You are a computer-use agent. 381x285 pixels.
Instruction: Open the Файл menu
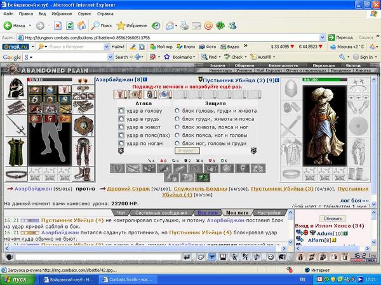(x=8, y=14)
